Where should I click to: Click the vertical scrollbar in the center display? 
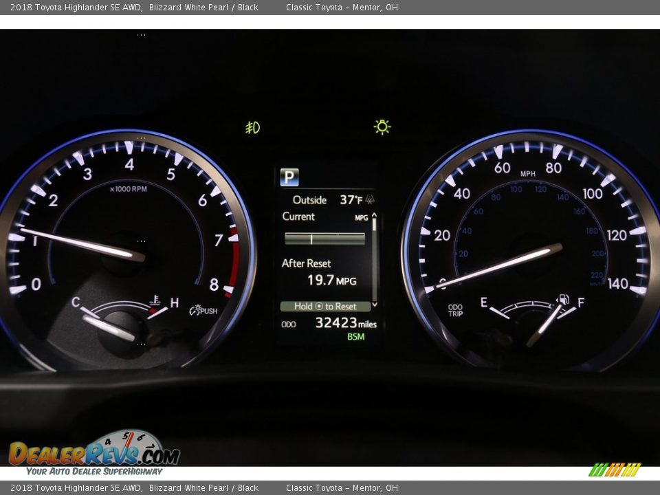click(x=374, y=260)
